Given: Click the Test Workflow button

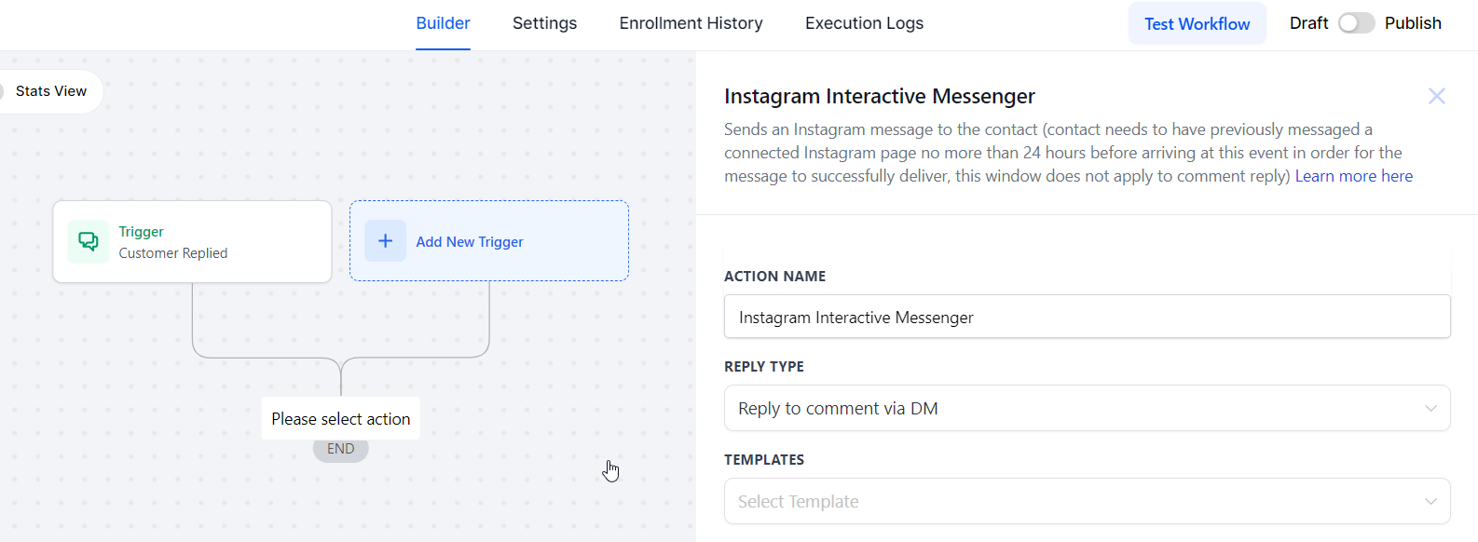Looking at the screenshot, I should [1197, 22].
